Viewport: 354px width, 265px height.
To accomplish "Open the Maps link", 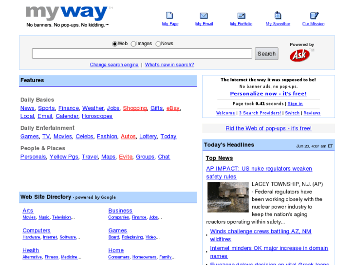I will 109,157.
